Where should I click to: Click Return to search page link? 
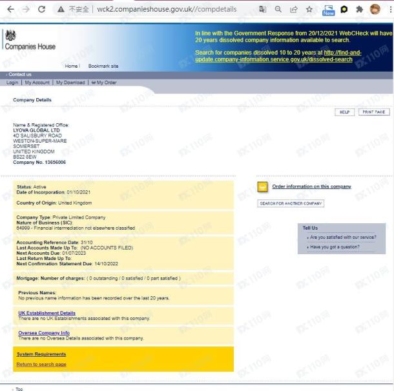pyautogui.click(x=41, y=364)
